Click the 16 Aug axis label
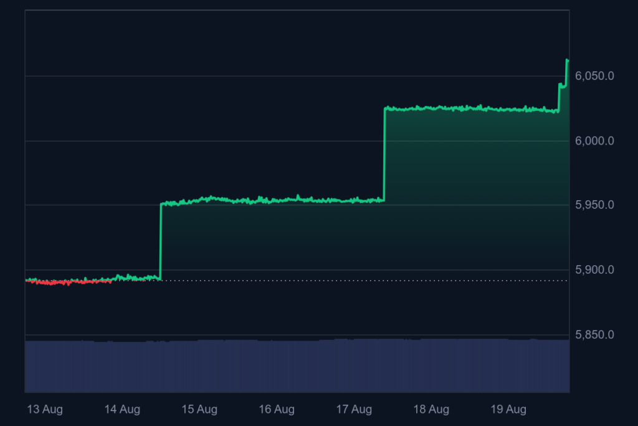This screenshot has height=426, width=638. tap(277, 409)
